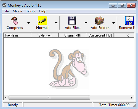Viewport: 138px width, 109px height.
Task: Maximize the Monkey's Audio window
Action: pos(122,5)
